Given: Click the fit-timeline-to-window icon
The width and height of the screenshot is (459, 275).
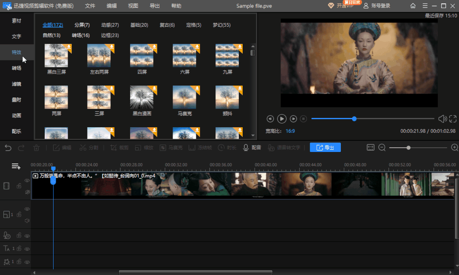Looking at the screenshot, I should (370, 147).
